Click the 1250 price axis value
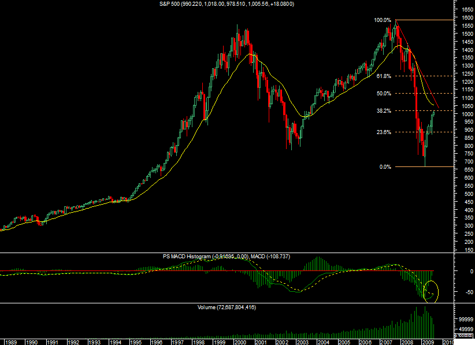 (x=467, y=74)
